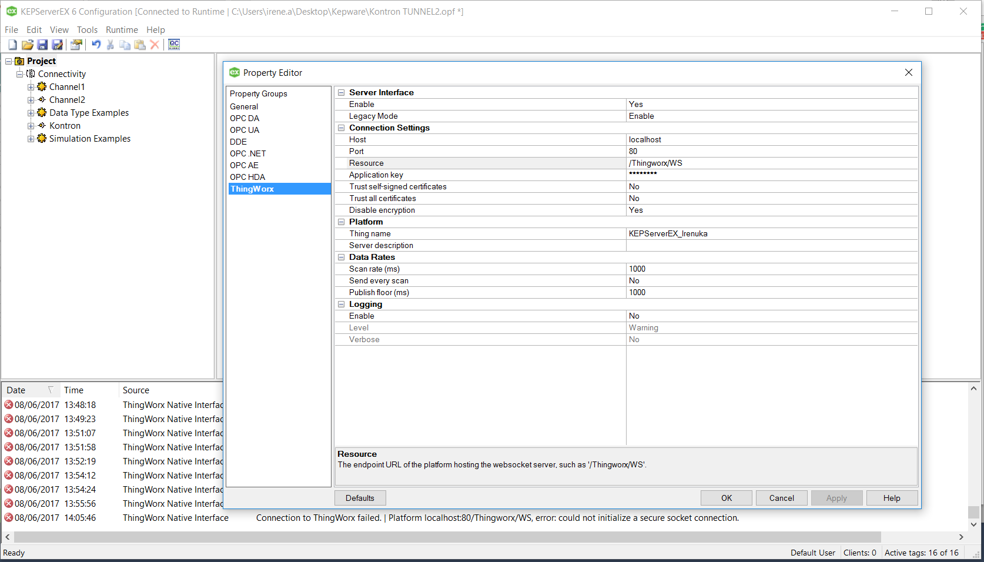Collapse the Connection Settings section

(x=341, y=128)
